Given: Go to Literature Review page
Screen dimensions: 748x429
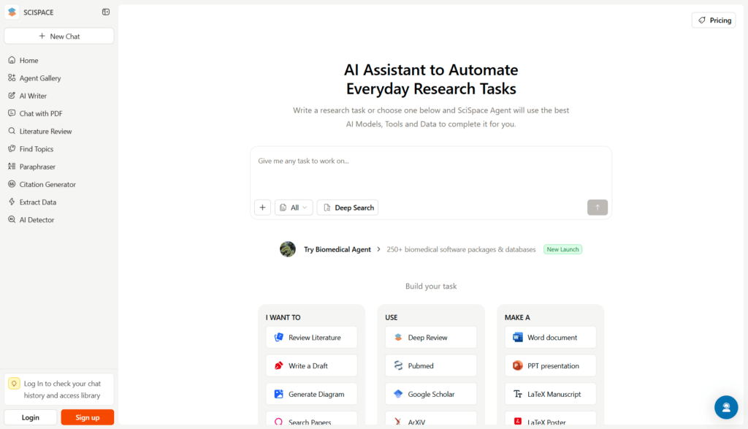Looking at the screenshot, I should click(45, 132).
